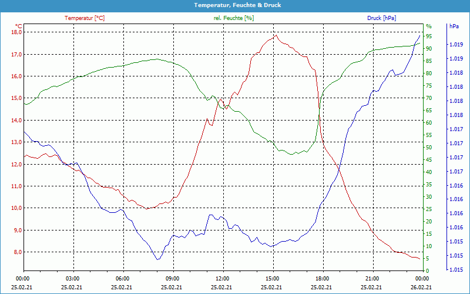Click the 40 humidity axis tick

point(429,172)
